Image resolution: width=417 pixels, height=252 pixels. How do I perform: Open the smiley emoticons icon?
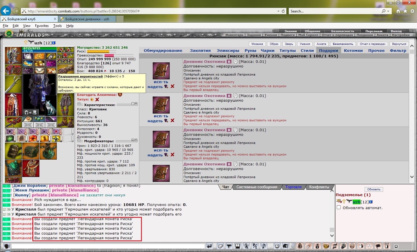pyautogui.click(x=277, y=246)
